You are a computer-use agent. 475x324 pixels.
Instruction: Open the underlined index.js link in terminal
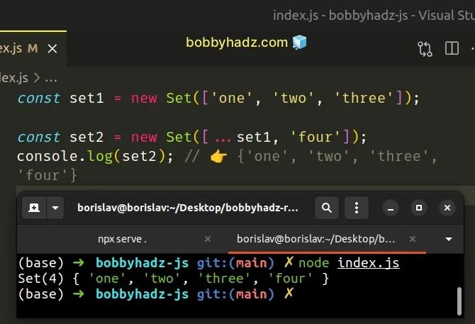369,262
